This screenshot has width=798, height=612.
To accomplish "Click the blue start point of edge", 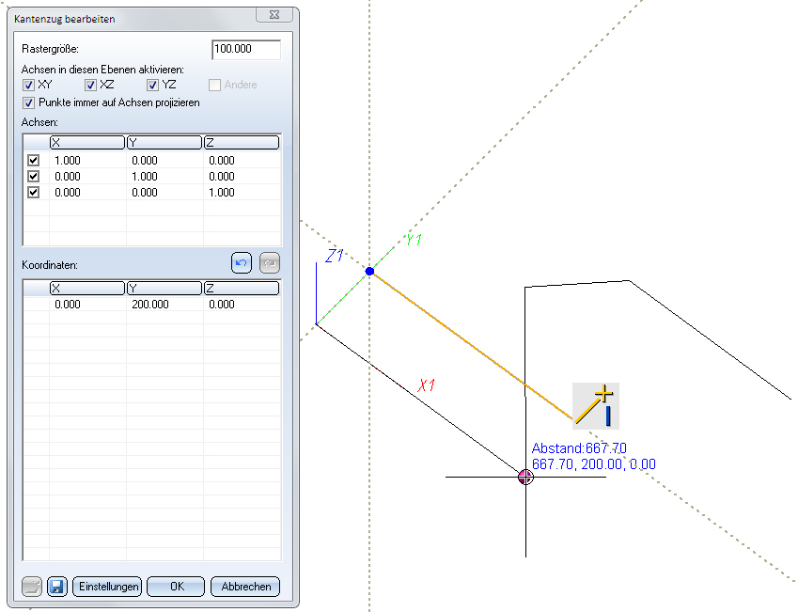I will tap(369, 271).
